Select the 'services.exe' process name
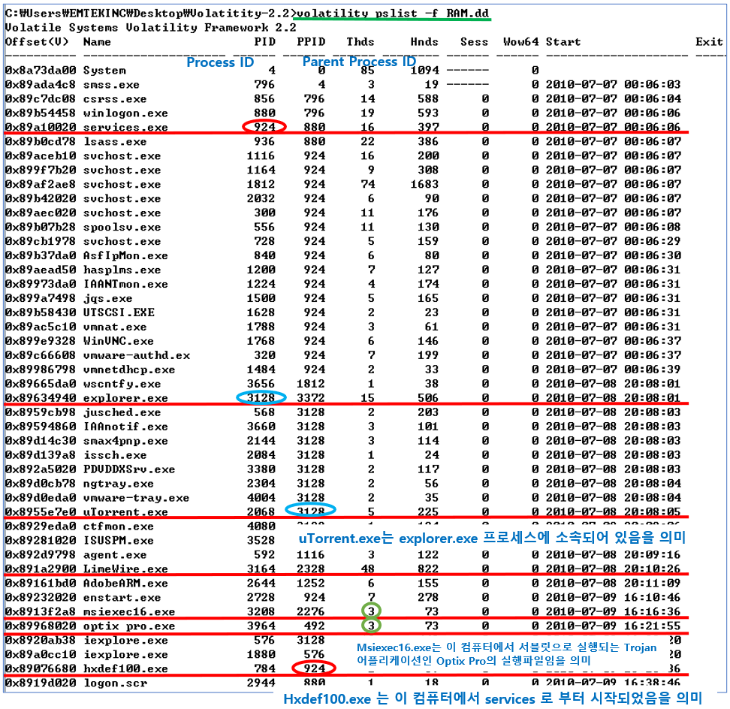Image resolution: width=730 pixels, height=709 pixels. tap(125, 127)
